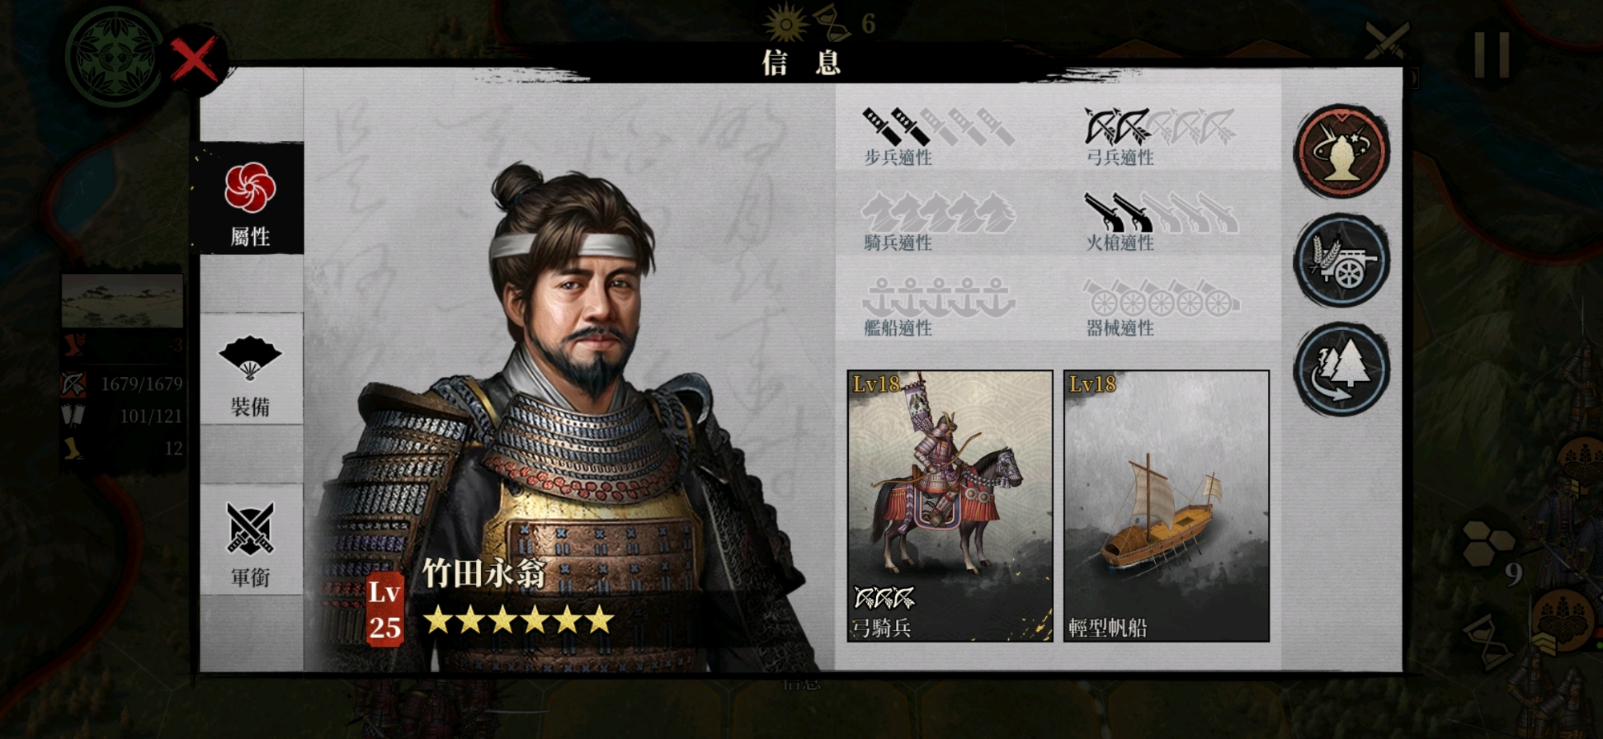Tap the crossed swords battle icon

click(x=1387, y=40)
